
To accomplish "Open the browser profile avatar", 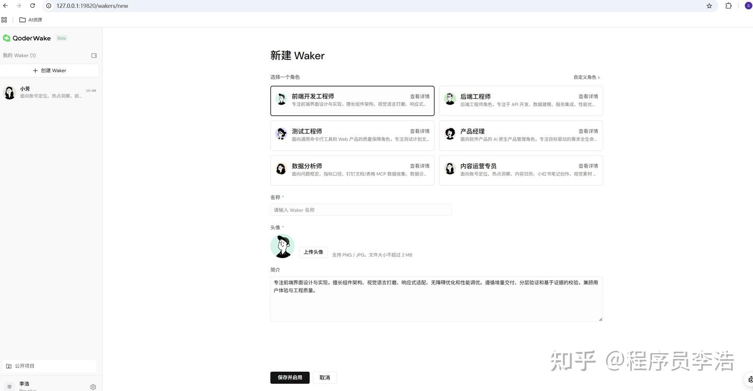I will click(x=748, y=6).
